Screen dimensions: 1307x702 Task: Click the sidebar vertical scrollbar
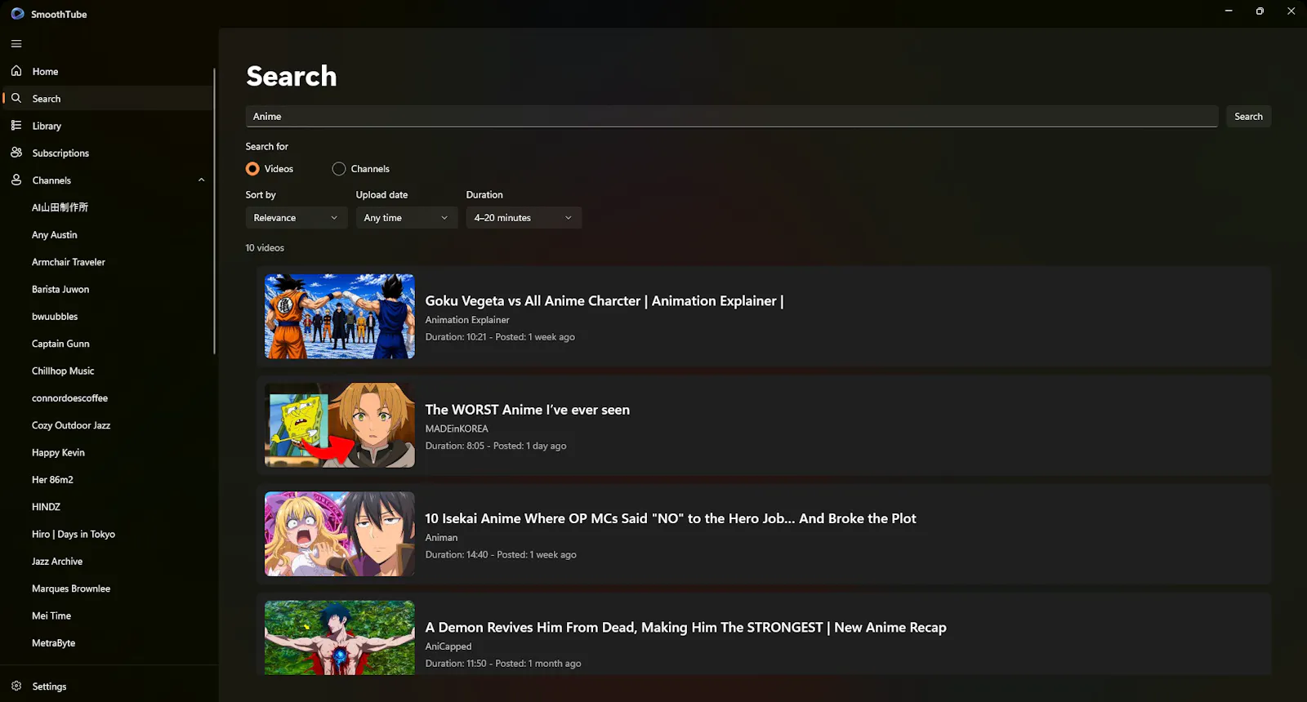215,211
